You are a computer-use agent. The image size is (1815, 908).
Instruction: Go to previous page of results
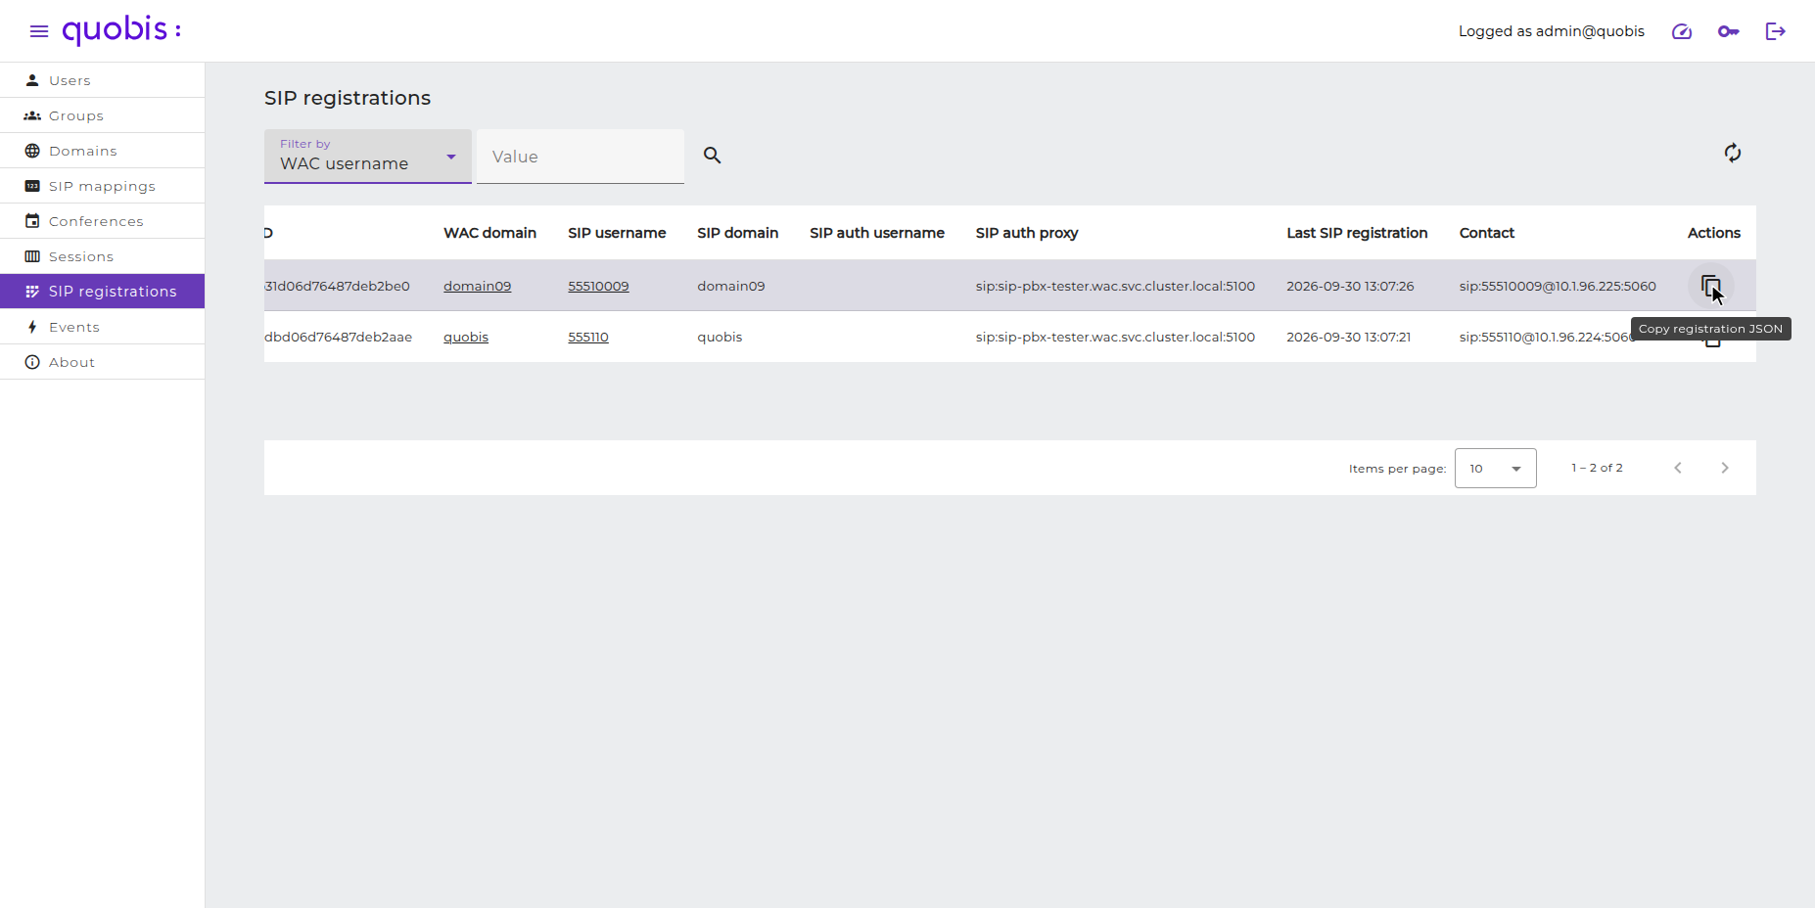pyautogui.click(x=1678, y=468)
